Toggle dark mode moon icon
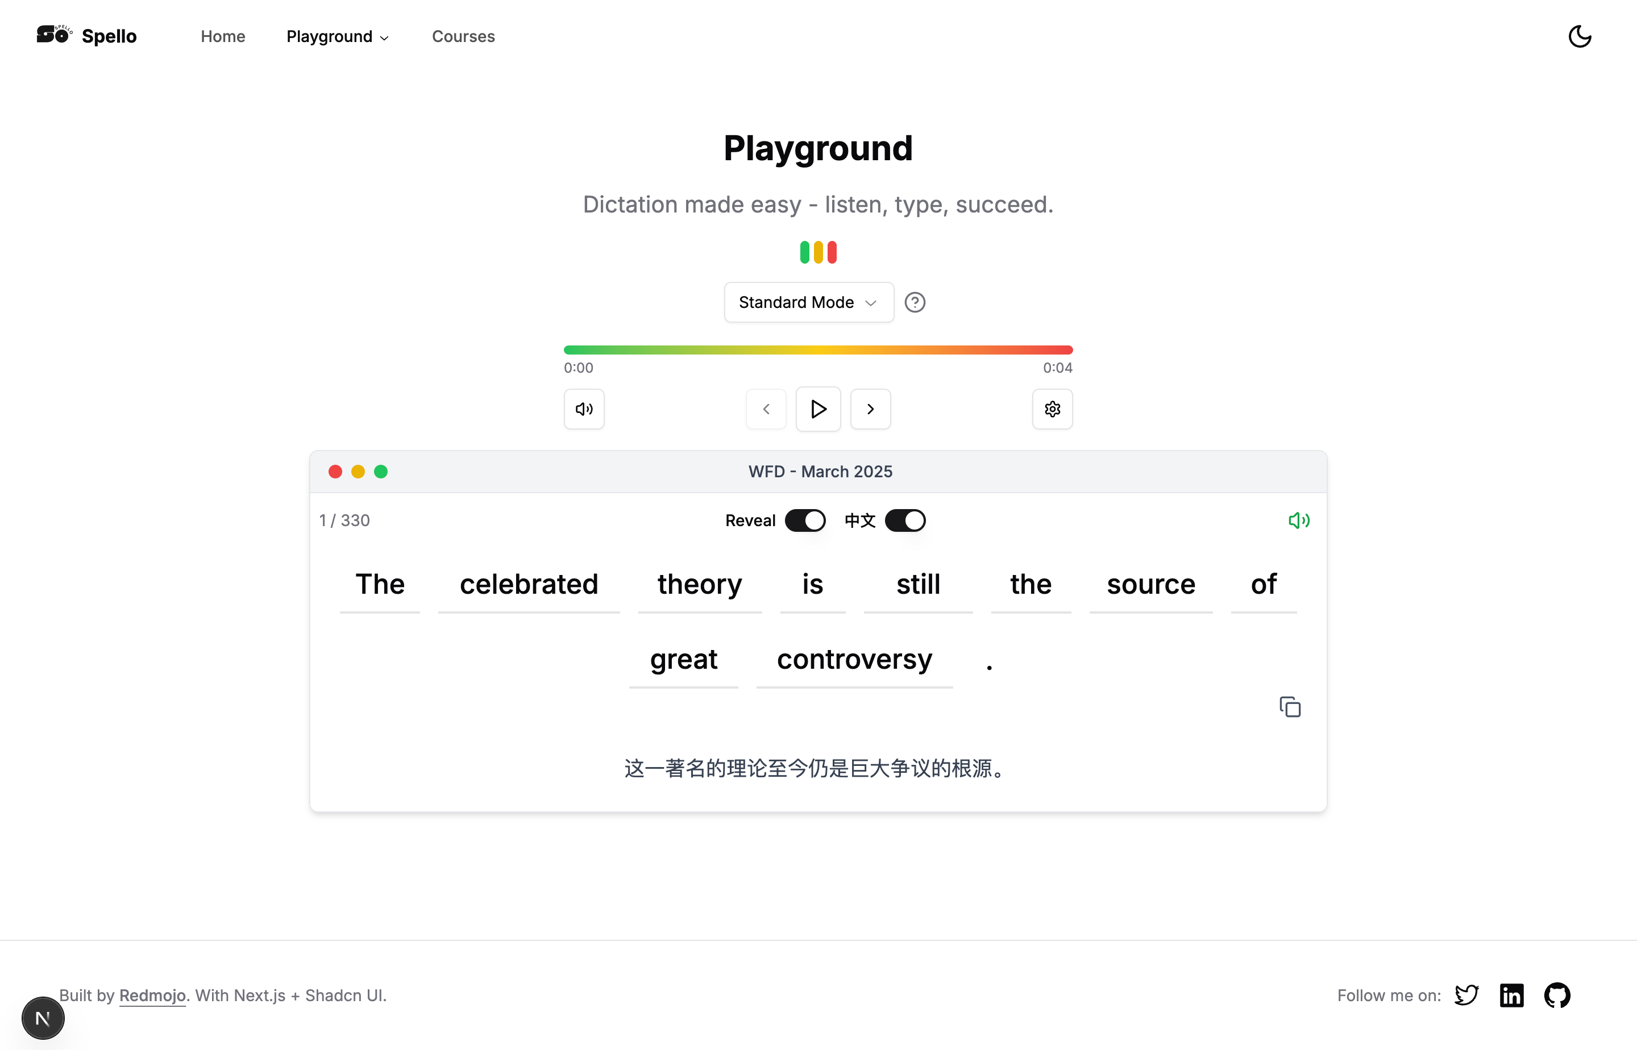The image size is (1637, 1050). click(1579, 36)
